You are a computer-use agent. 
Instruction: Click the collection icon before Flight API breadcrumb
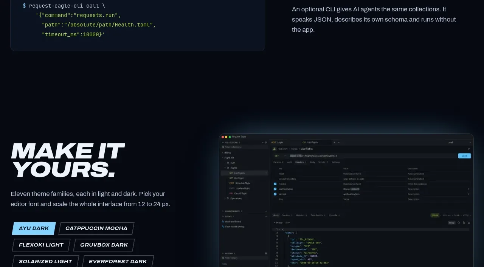click(x=275, y=149)
